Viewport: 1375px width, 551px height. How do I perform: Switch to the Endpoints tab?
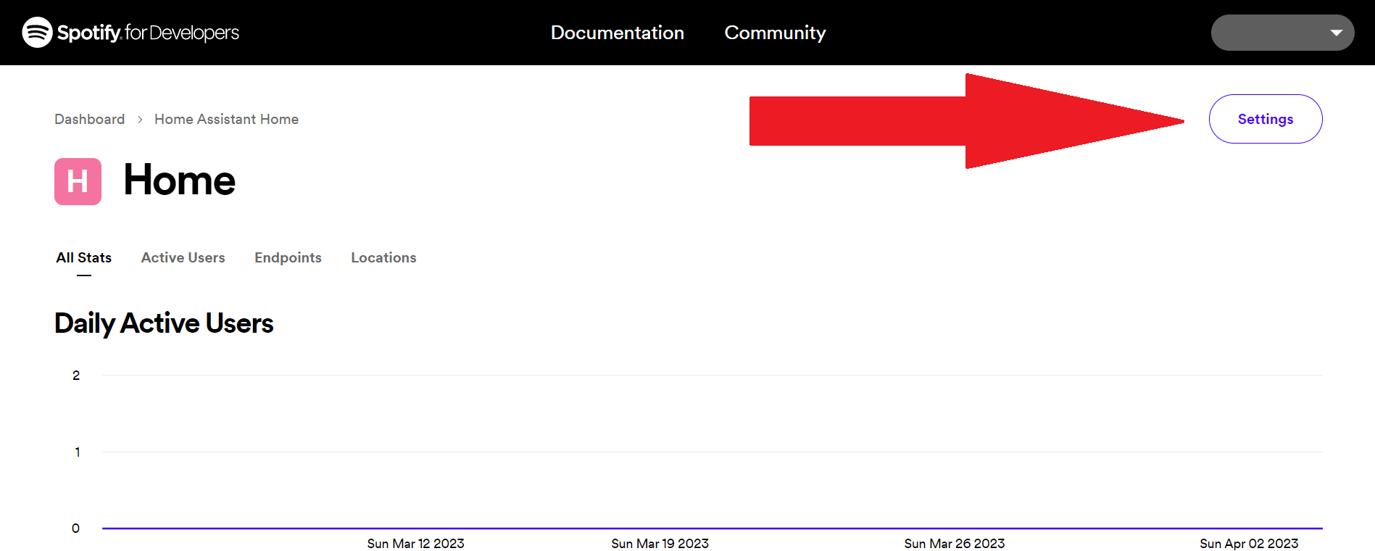pos(288,258)
